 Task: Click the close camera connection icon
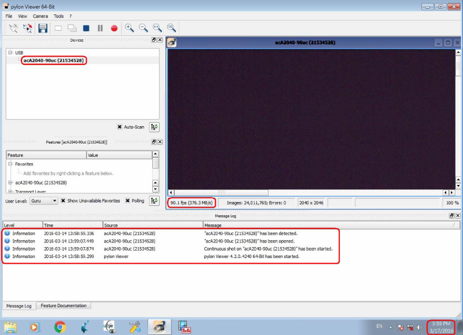[27, 28]
